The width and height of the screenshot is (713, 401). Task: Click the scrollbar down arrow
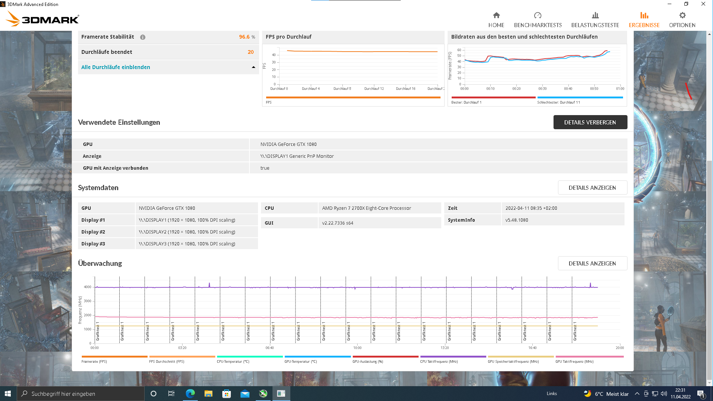[710, 383]
